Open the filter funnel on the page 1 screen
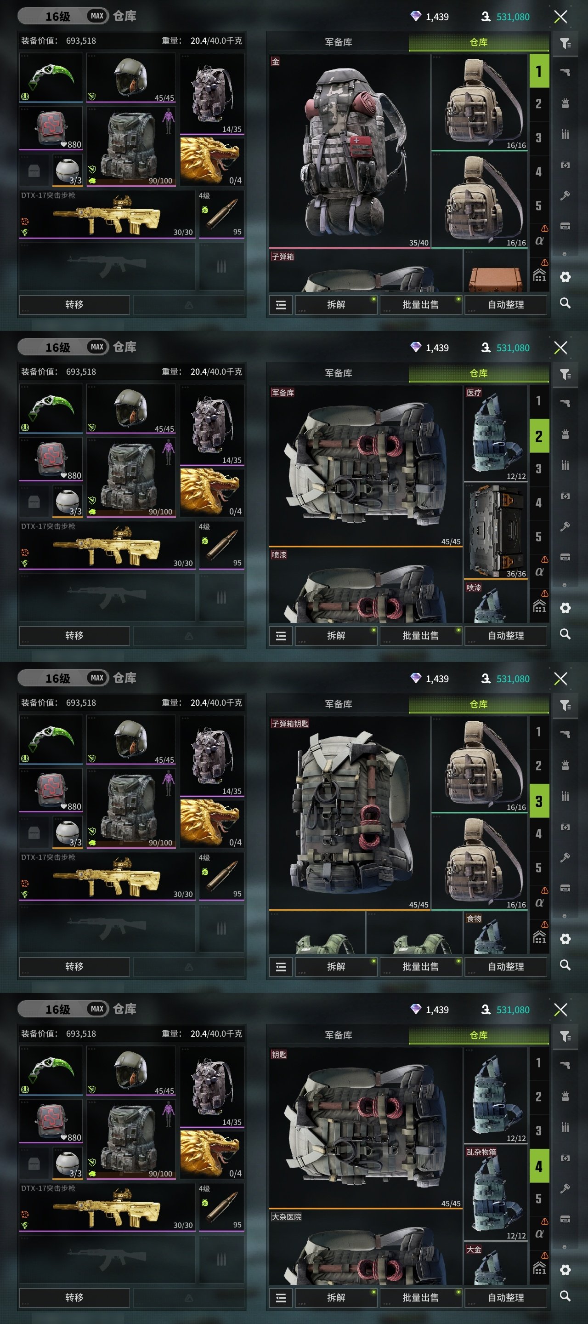The image size is (588, 1324). coord(565,43)
